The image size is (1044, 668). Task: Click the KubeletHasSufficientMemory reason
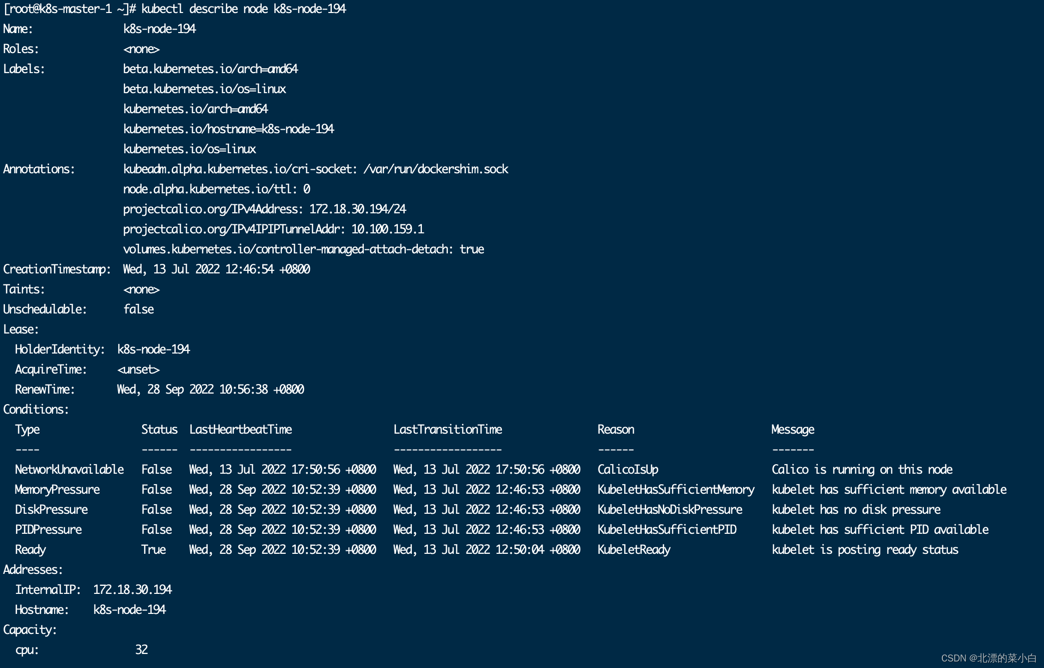(x=676, y=490)
